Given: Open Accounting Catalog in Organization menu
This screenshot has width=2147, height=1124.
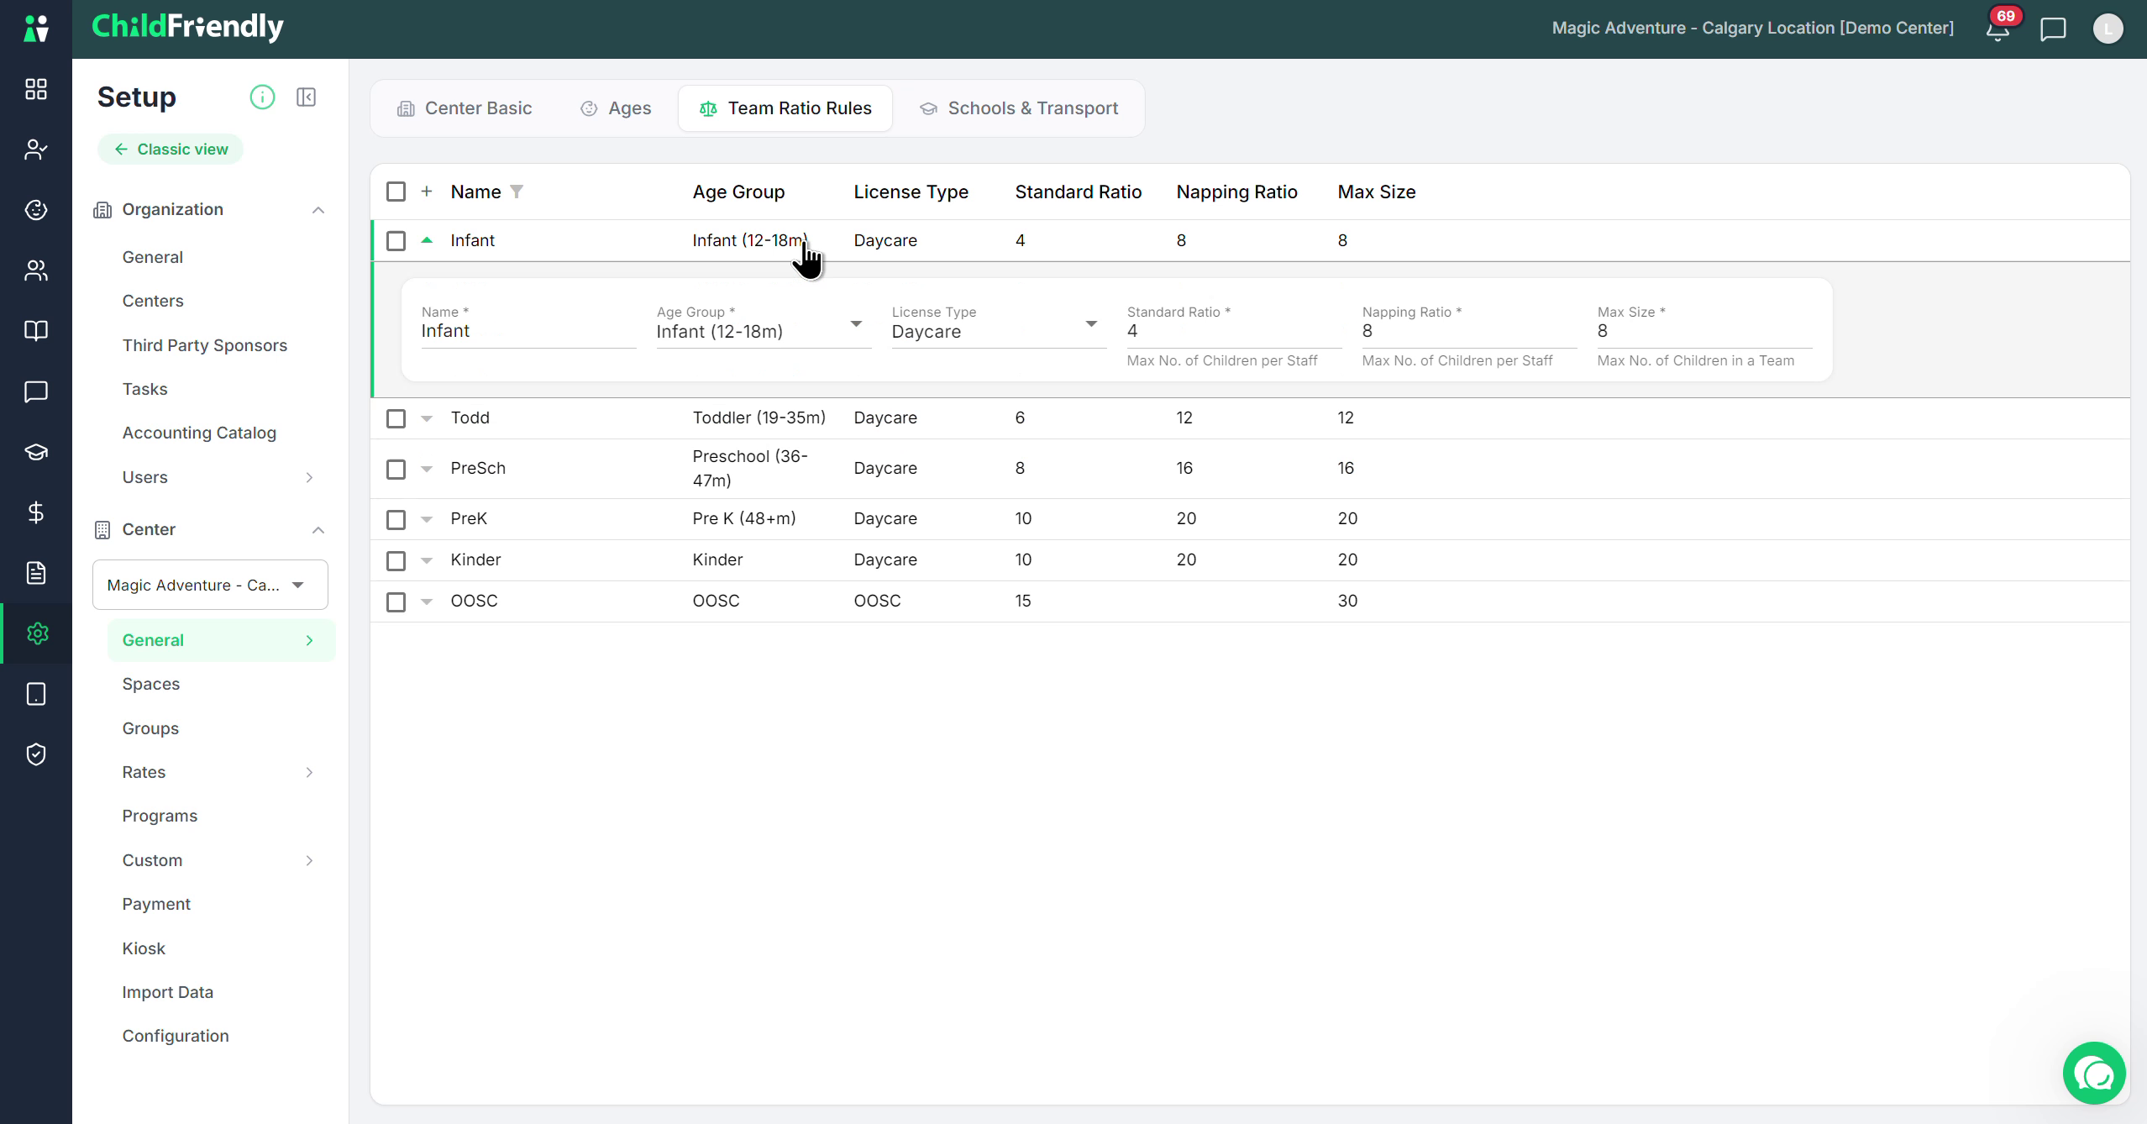Looking at the screenshot, I should pyautogui.click(x=199, y=433).
